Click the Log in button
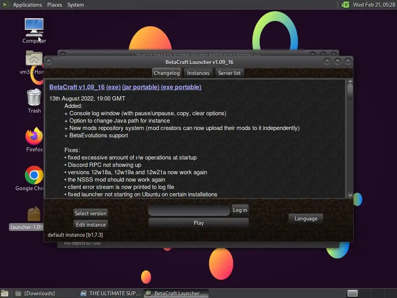This screenshot has height=298, width=397. [x=240, y=210]
